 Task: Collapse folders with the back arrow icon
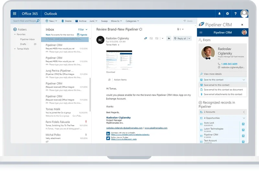click(15, 29)
